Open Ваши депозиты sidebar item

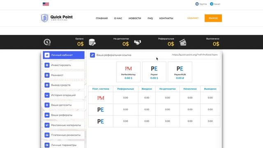[64, 105]
